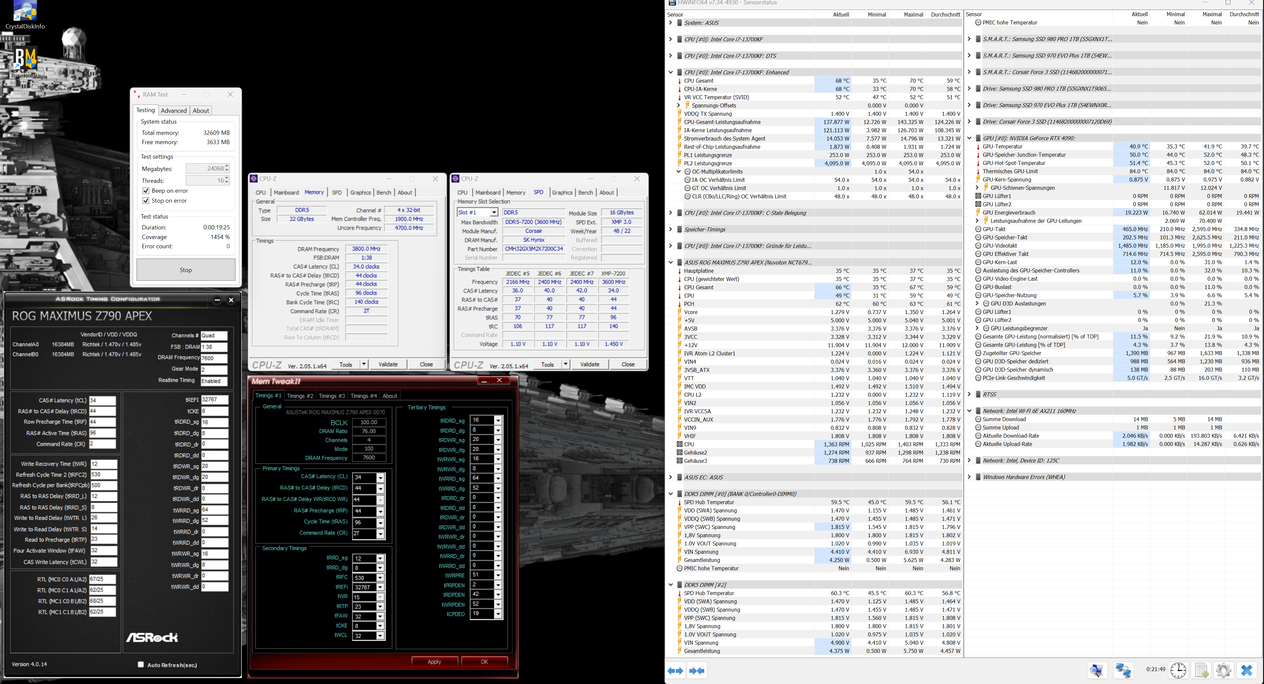The width and height of the screenshot is (1264, 684).
Task: Switch to SPD tab in left CPU-Z window
Action: 337,192
